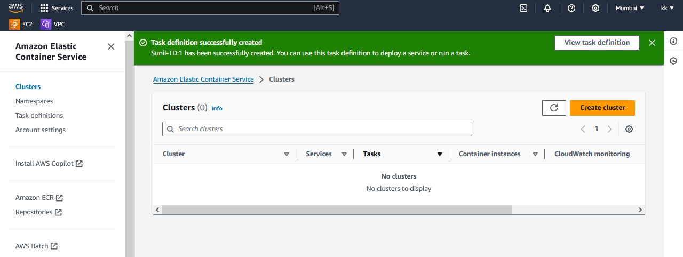Sort the table by Cluster column
Image resolution: width=683 pixels, height=257 pixels.
(x=287, y=154)
